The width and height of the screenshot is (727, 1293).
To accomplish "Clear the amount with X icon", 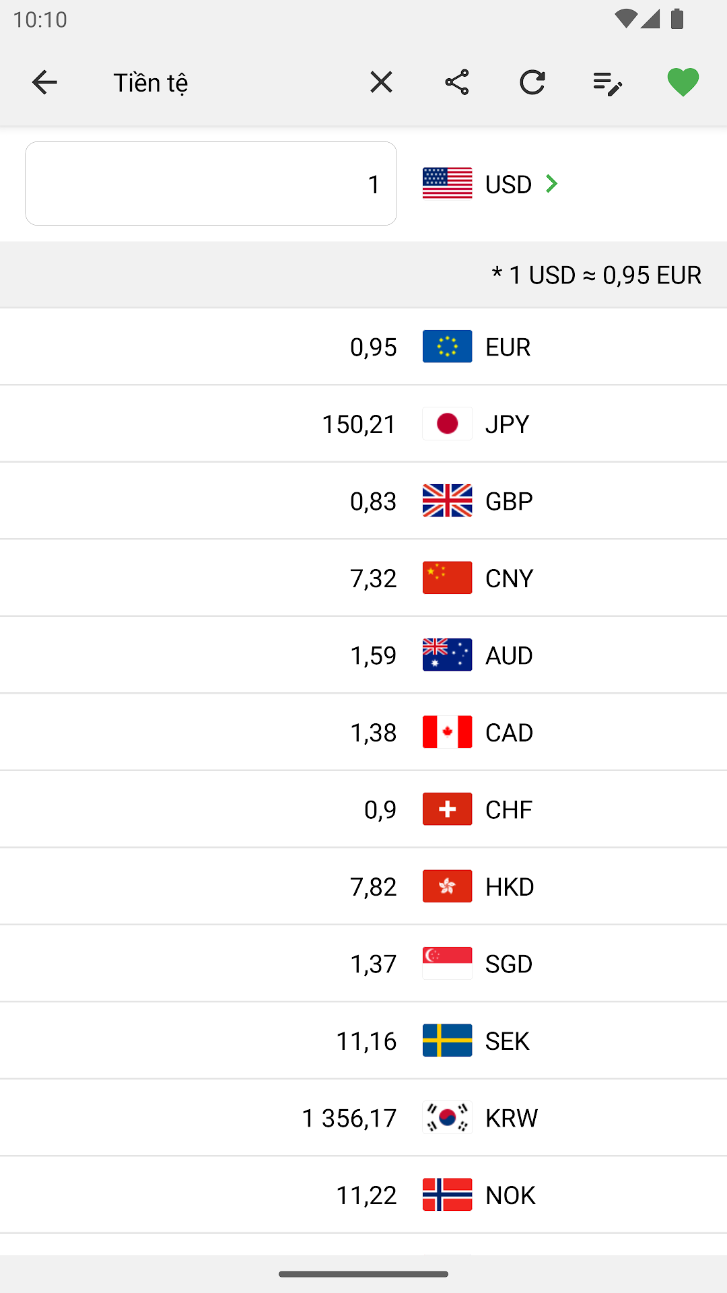I will 381,83.
